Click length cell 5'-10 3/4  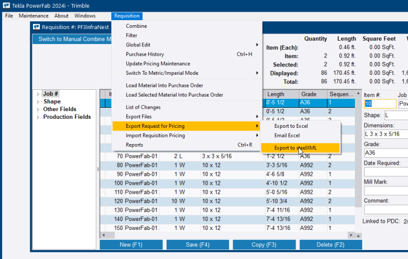282,201
